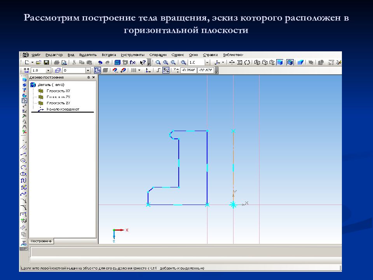Select Начало координат in the tree
Screen dimensions: 373x280
tap(63, 109)
